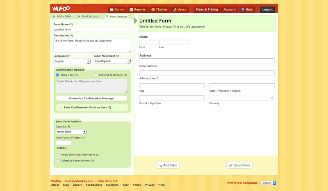Open the Country dropdown in the form
The height and width of the screenshot is (191, 328).
click(241, 98)
